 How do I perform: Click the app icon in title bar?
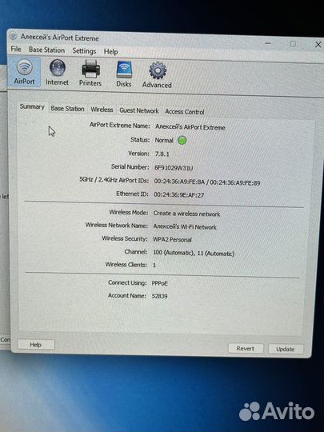click(14, 36)
